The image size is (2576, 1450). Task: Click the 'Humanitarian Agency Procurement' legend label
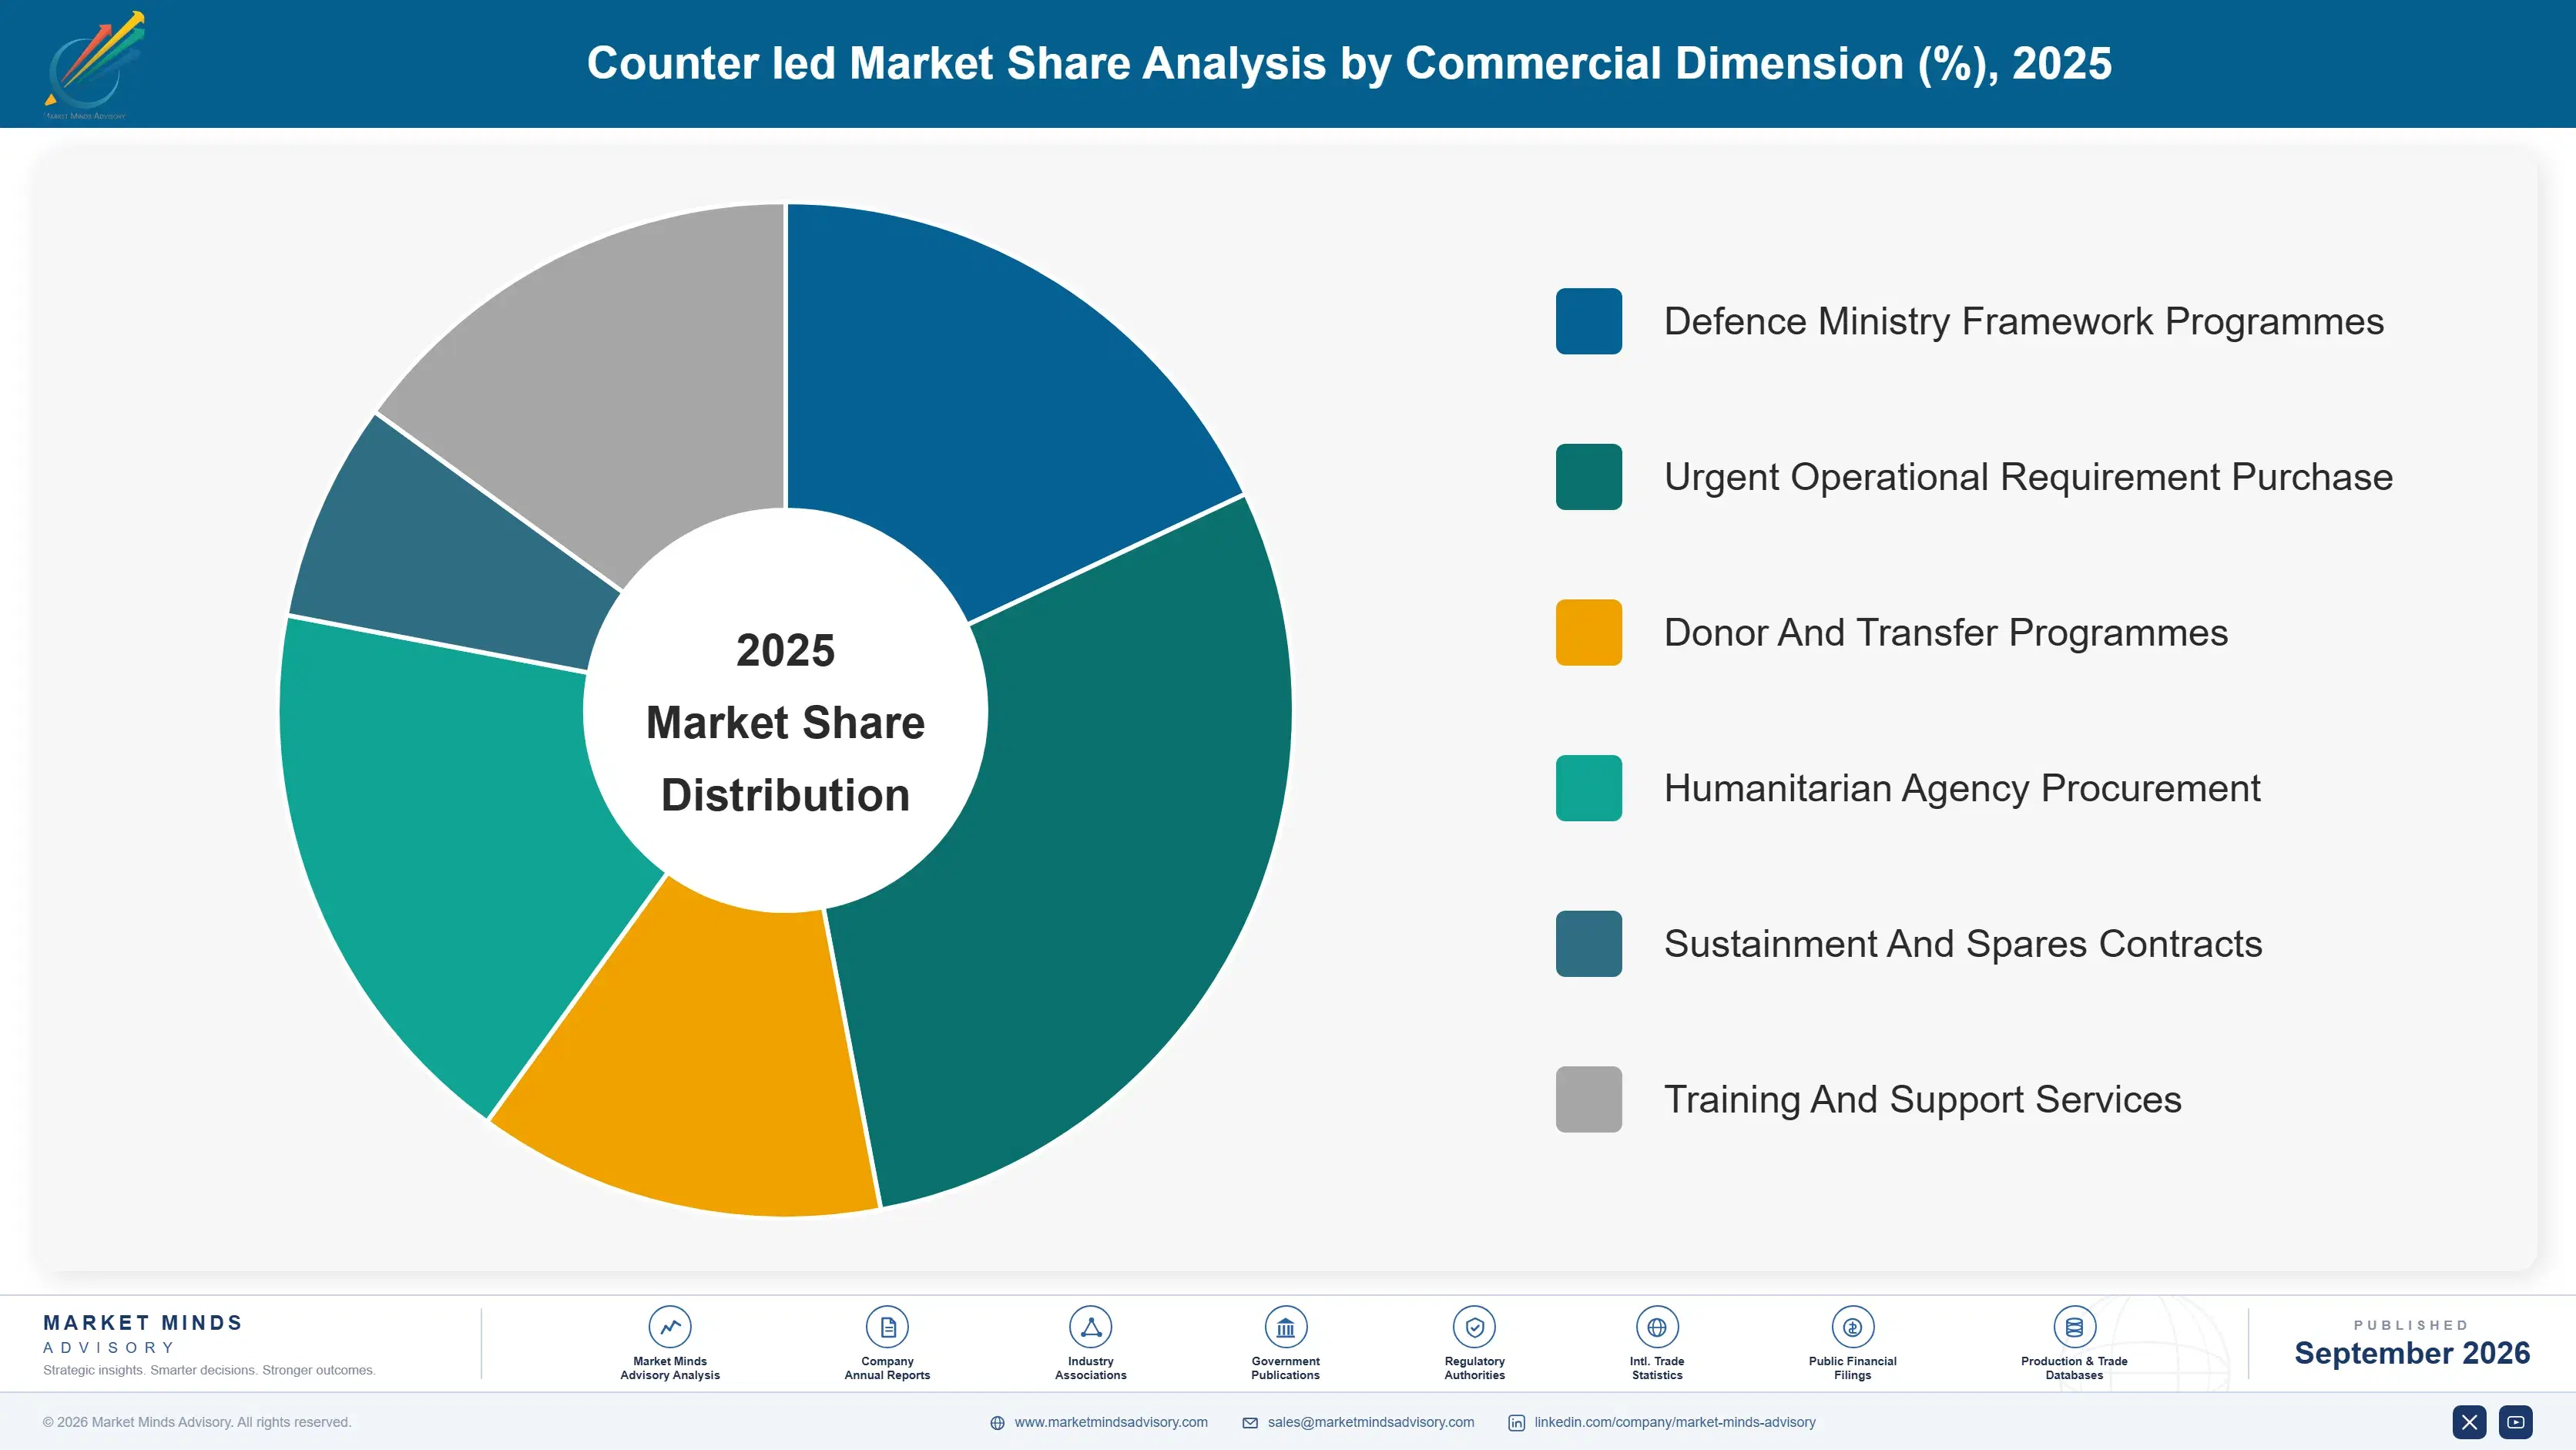[x=1962, y=788]
